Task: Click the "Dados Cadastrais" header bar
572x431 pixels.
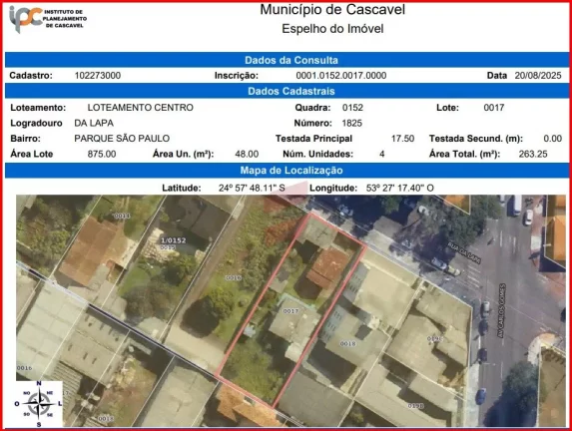Action: pyautogui.click(x=286, y=91)
